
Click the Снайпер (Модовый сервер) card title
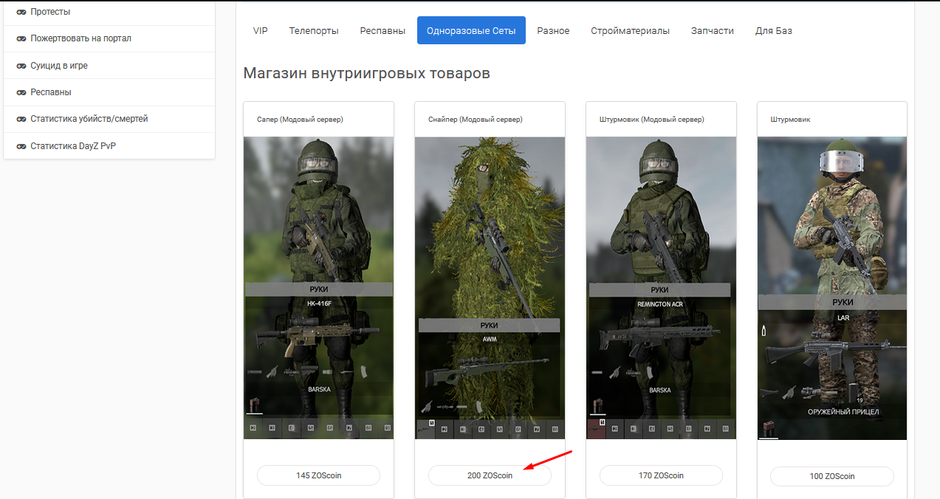pos(475,120)
